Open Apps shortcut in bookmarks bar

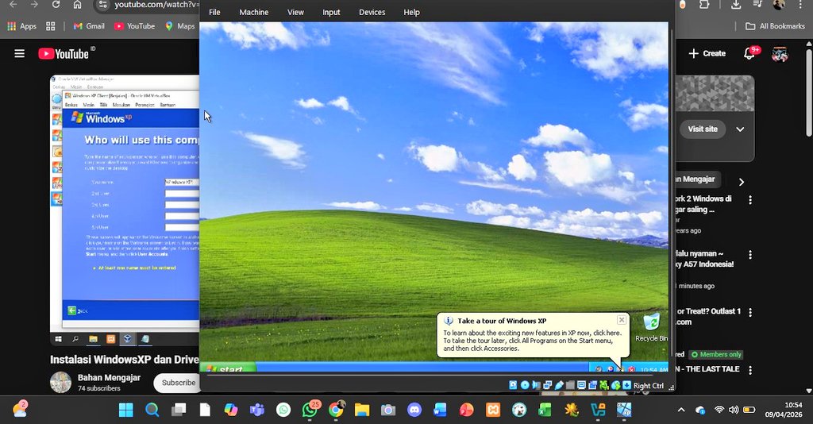coord(22,26)
